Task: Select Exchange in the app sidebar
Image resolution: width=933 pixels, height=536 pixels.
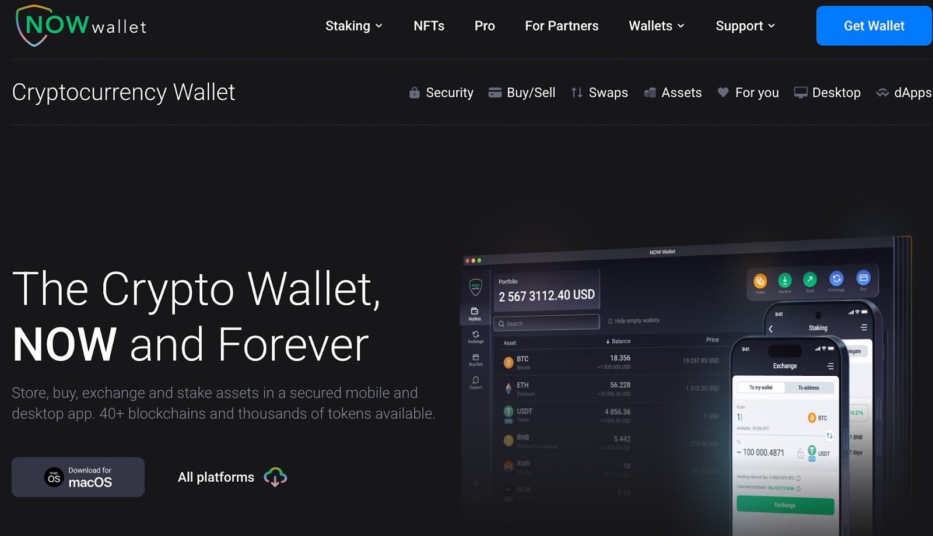Action: (x=475, y=337)
